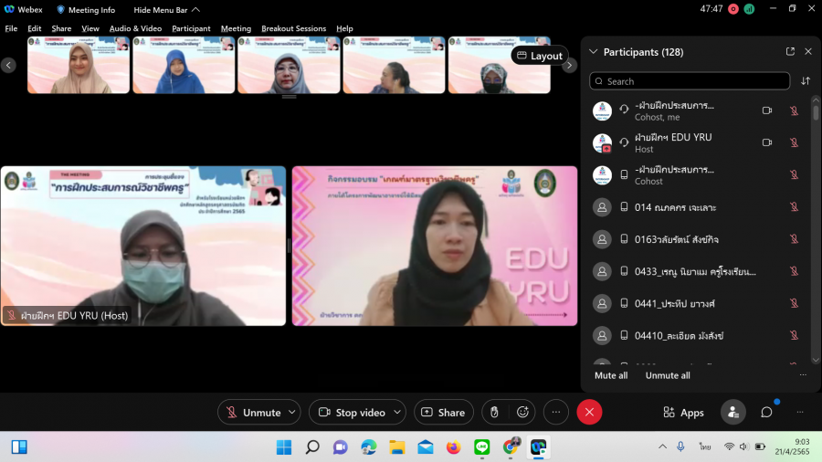The image size is (822, 462).
Task: Expand audio options arrow beside Unmute
Action: (292, 413)
